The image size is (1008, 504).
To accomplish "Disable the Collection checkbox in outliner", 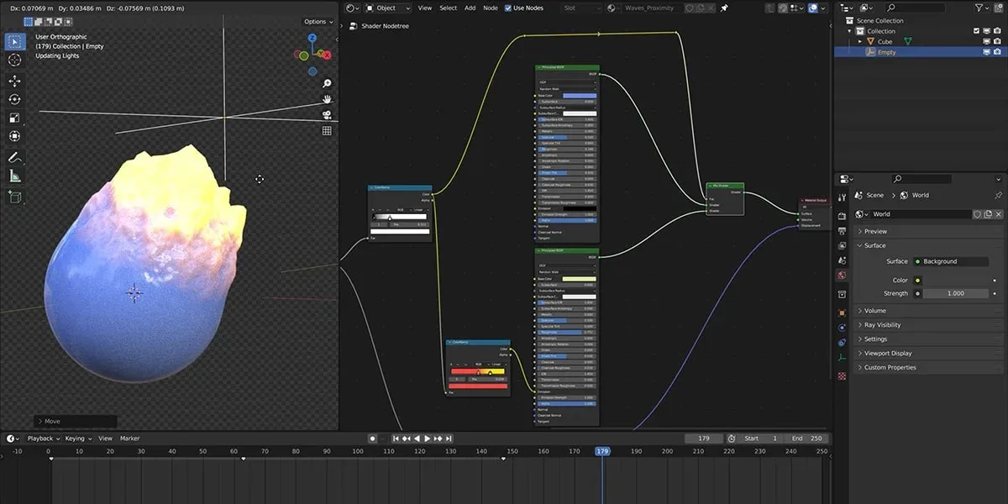I will (x=976, y=31).
